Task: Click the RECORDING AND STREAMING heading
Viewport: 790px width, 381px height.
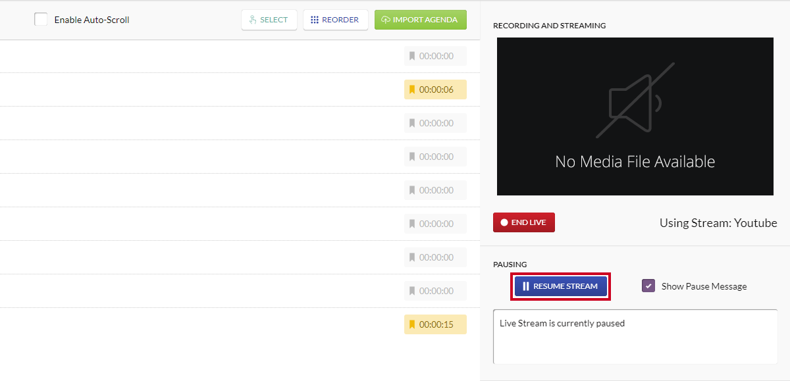Action: pyautogui.click(x=550, y=26)
